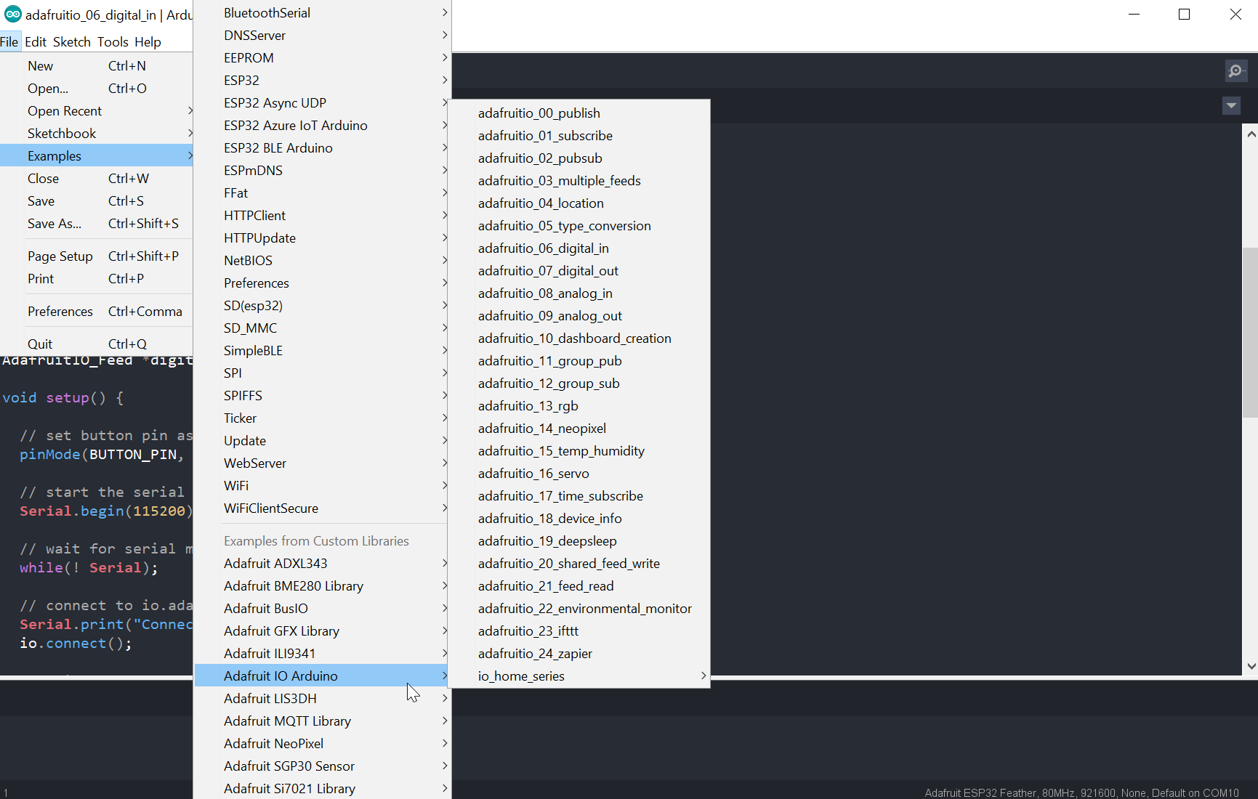Image resolution: width=1258 pixels, height=799 pixels.
Task: Expand ESP32 Async UDP examples
Action: pos(323,103)
